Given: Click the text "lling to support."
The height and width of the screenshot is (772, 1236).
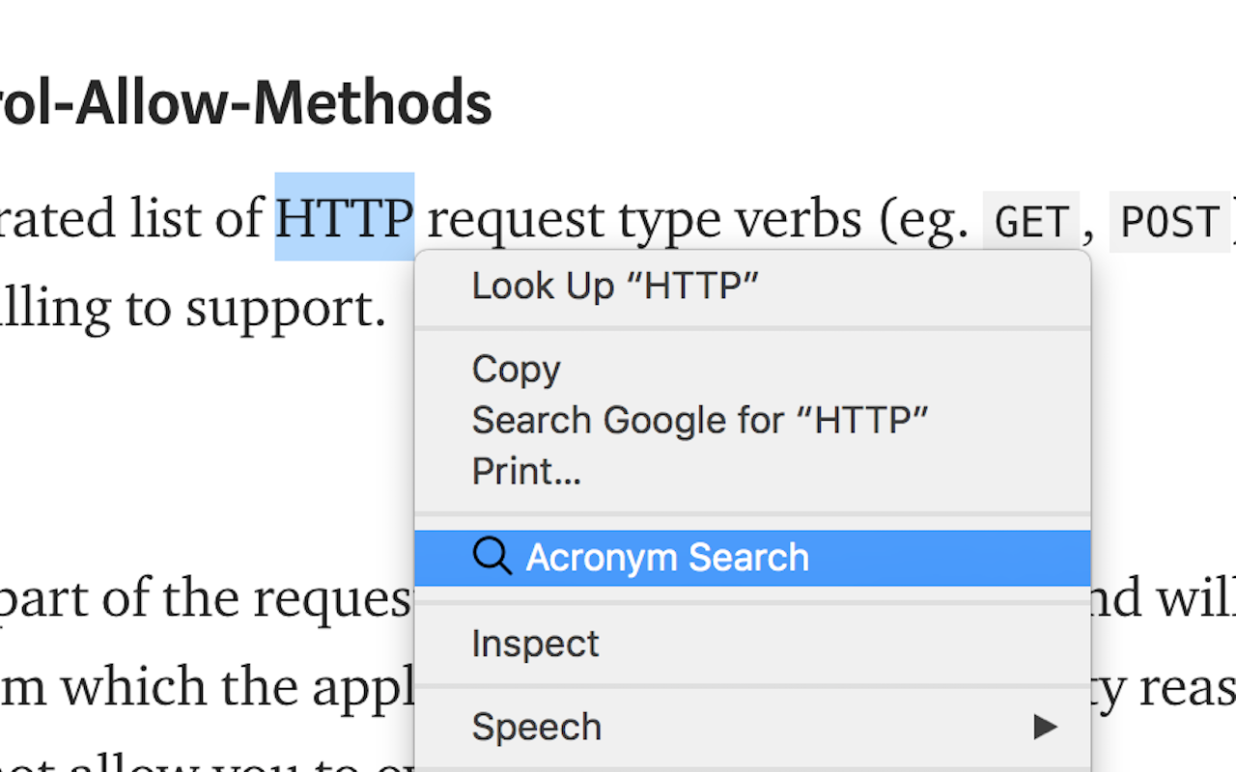Looking at the screenshot, I should [193, 309].
